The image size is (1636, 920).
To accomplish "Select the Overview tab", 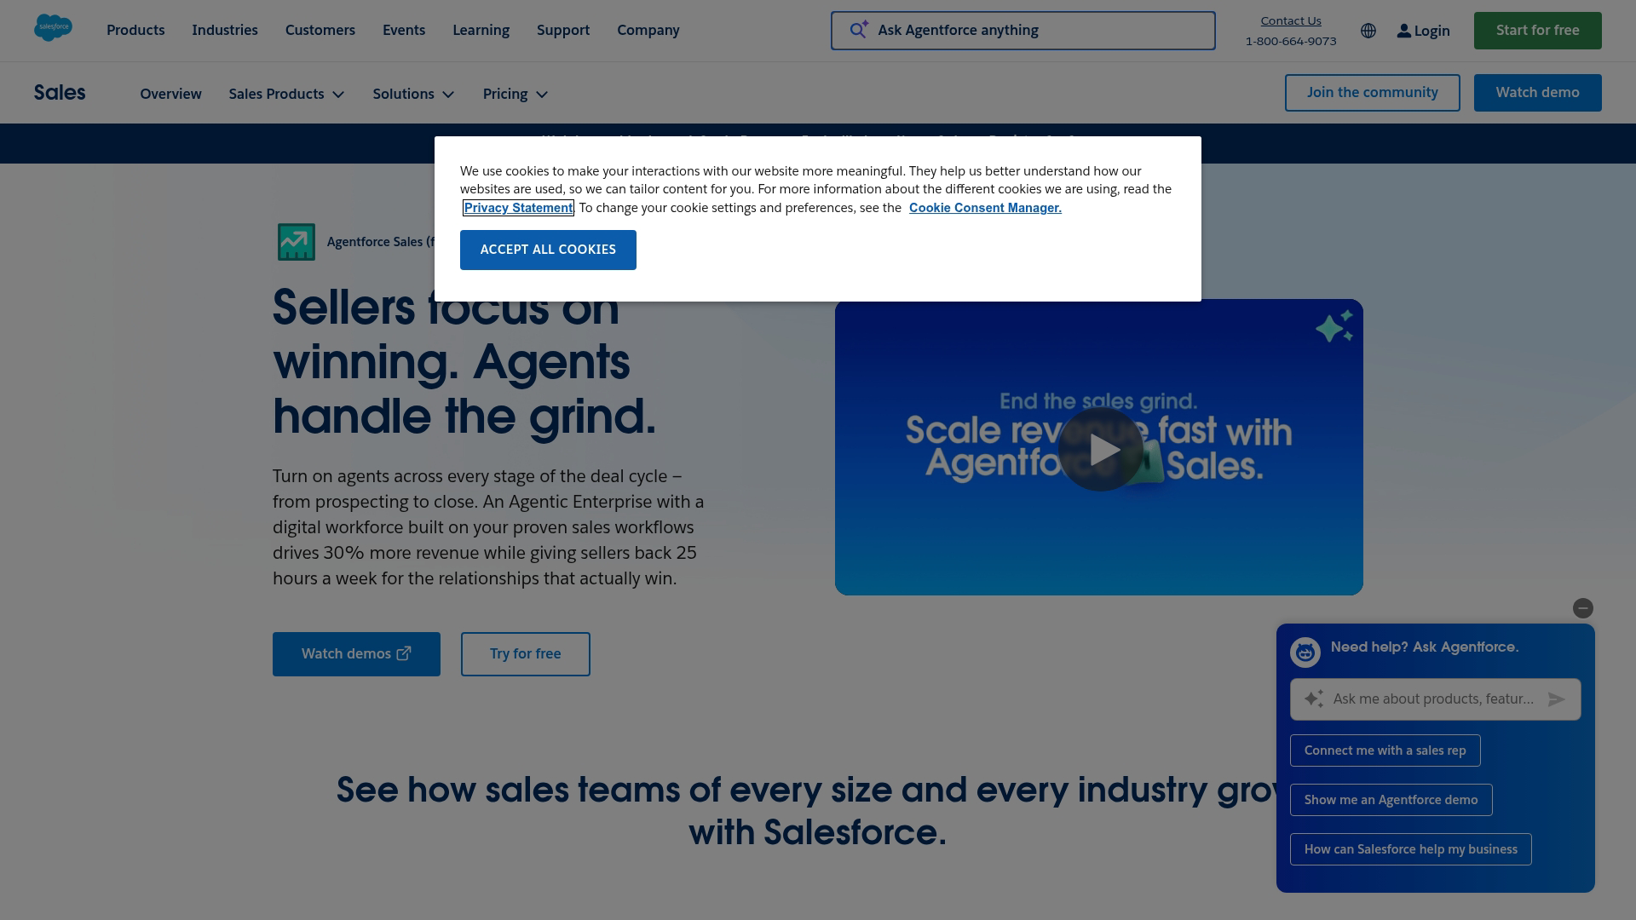I will (x=170, y=94).
